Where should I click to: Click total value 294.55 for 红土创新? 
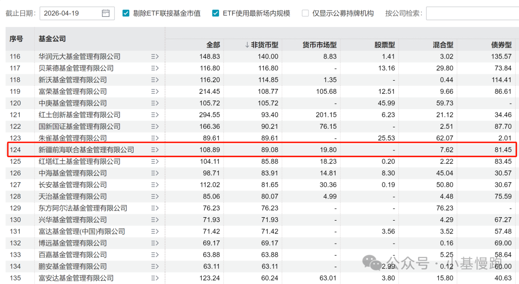click(x=210, y=115)
